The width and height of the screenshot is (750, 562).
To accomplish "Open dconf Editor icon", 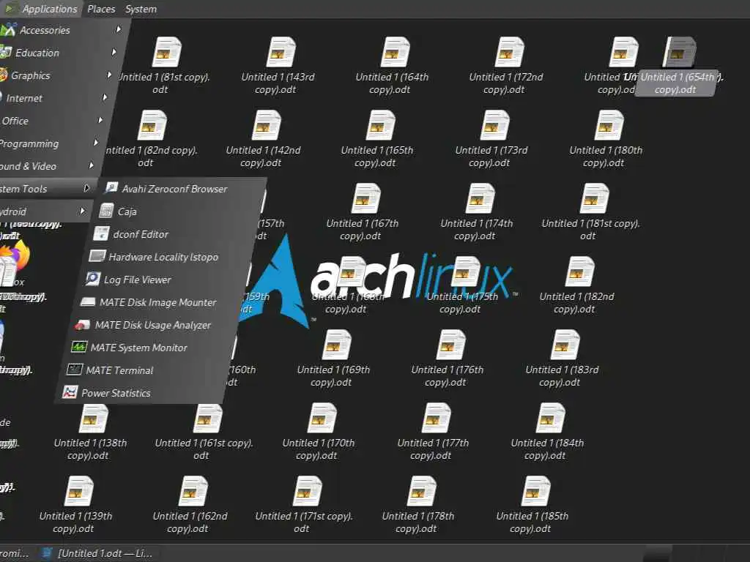I will (101, 233).
